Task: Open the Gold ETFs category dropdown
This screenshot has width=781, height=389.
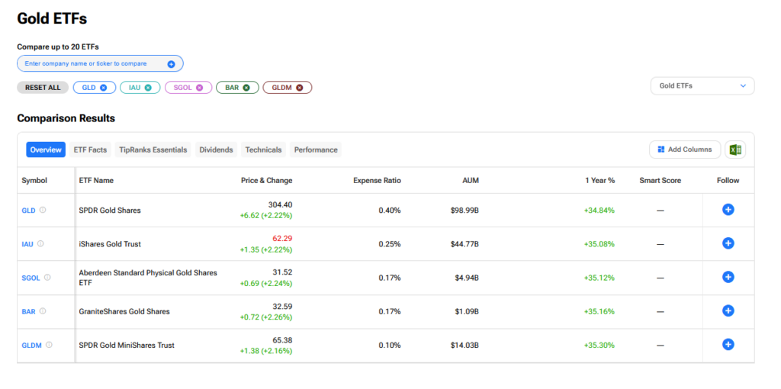Action: (702, 85)
